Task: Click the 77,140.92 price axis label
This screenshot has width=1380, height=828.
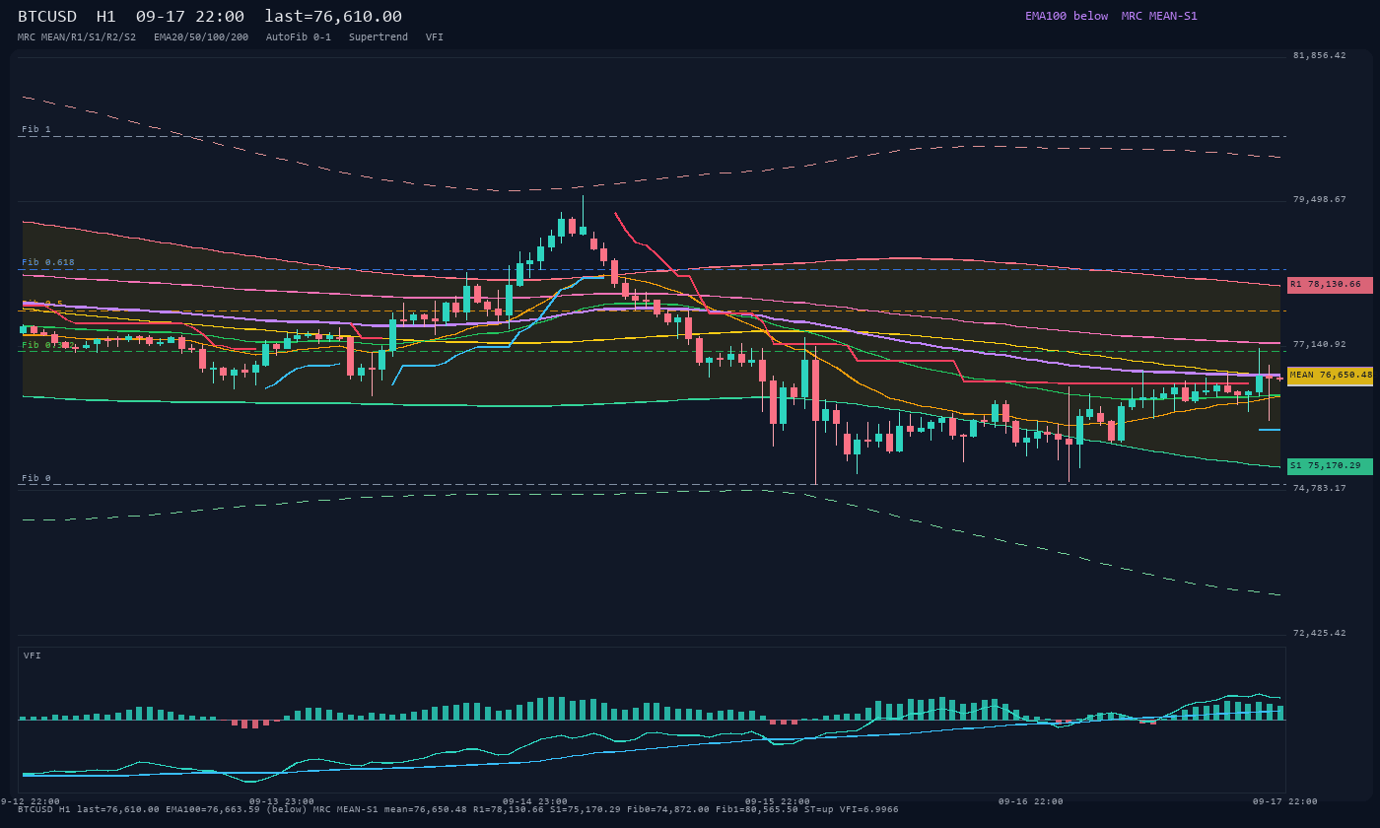Action: [1319, 345]
